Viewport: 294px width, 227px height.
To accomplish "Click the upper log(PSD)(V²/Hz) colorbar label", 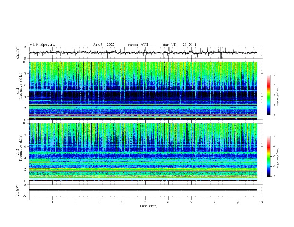I will coord(278,96).
